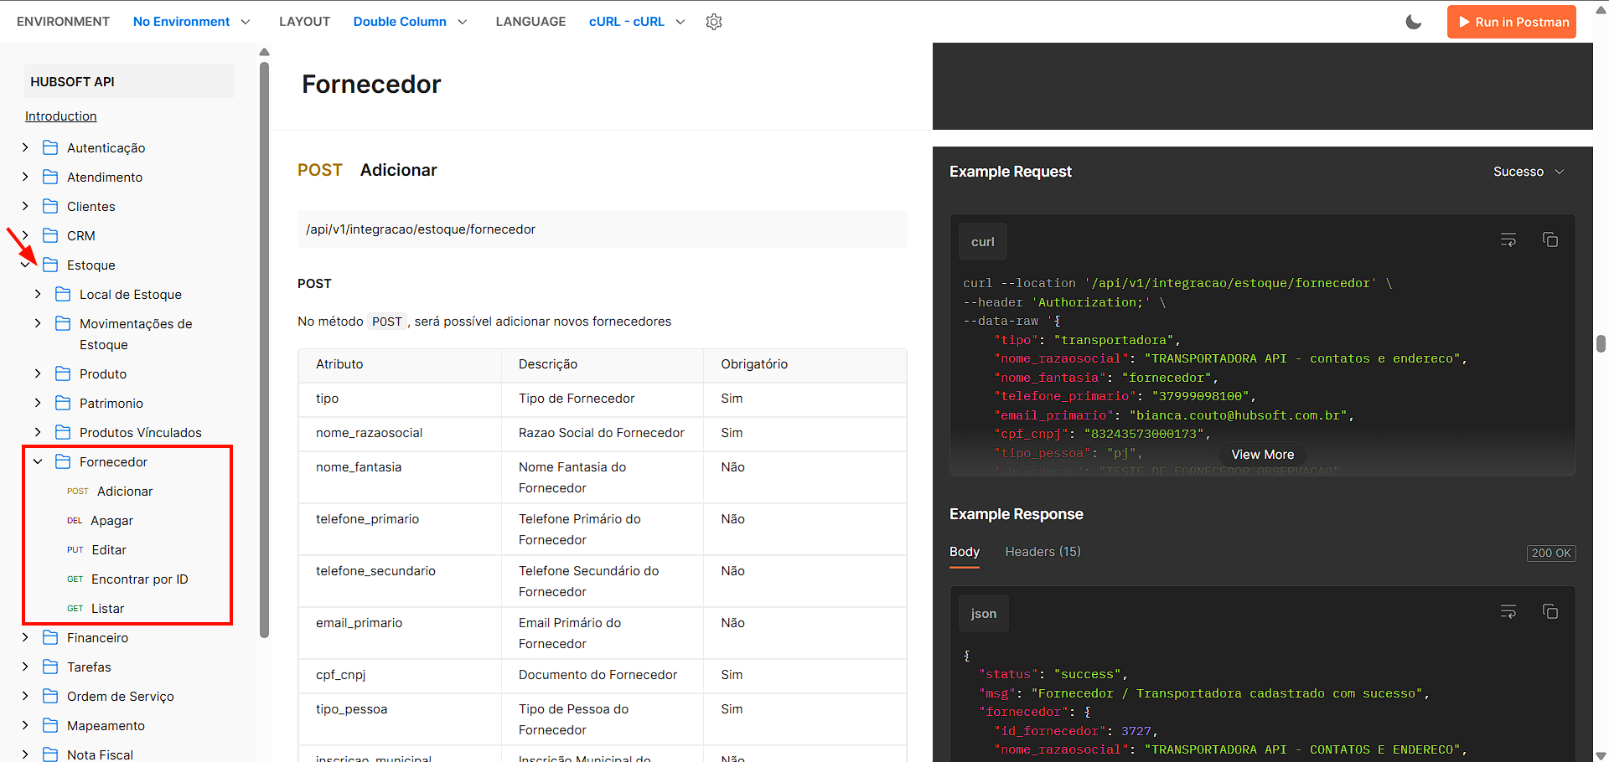This screenshot has width=1609, height=762.
Task: Click the Adicionar request heading
Action: point(399,170)
